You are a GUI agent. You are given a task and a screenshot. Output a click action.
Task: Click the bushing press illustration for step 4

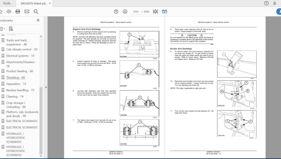[x=140, y=44]
